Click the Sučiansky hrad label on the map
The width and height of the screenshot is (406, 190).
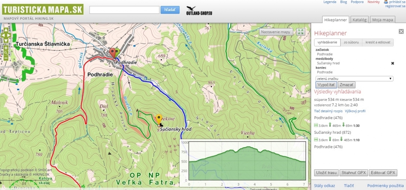pos(176,129)
